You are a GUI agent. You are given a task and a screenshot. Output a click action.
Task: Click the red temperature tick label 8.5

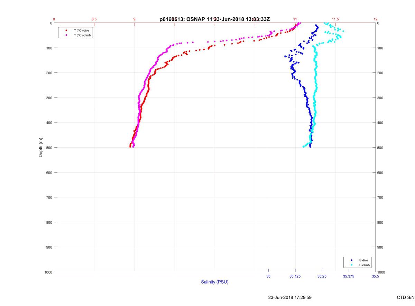tap(94, 19)
